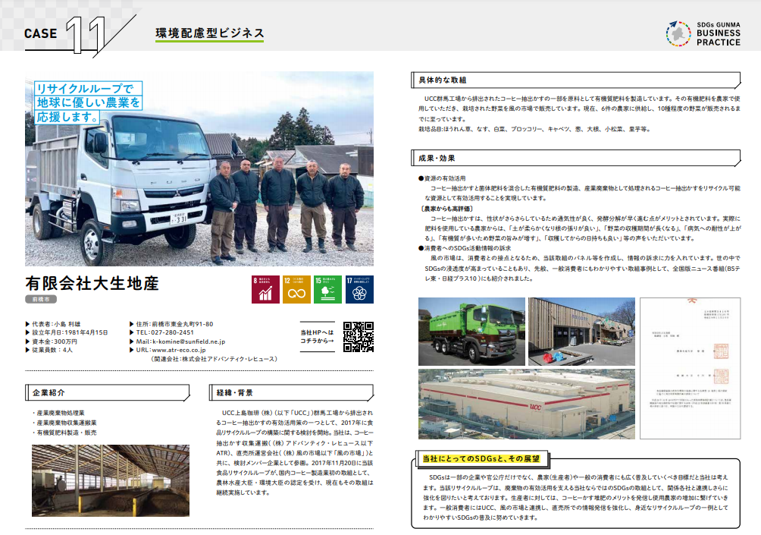
Task: Click the SDGs Gunma Business Practice logo
Action: pos(705,33)
